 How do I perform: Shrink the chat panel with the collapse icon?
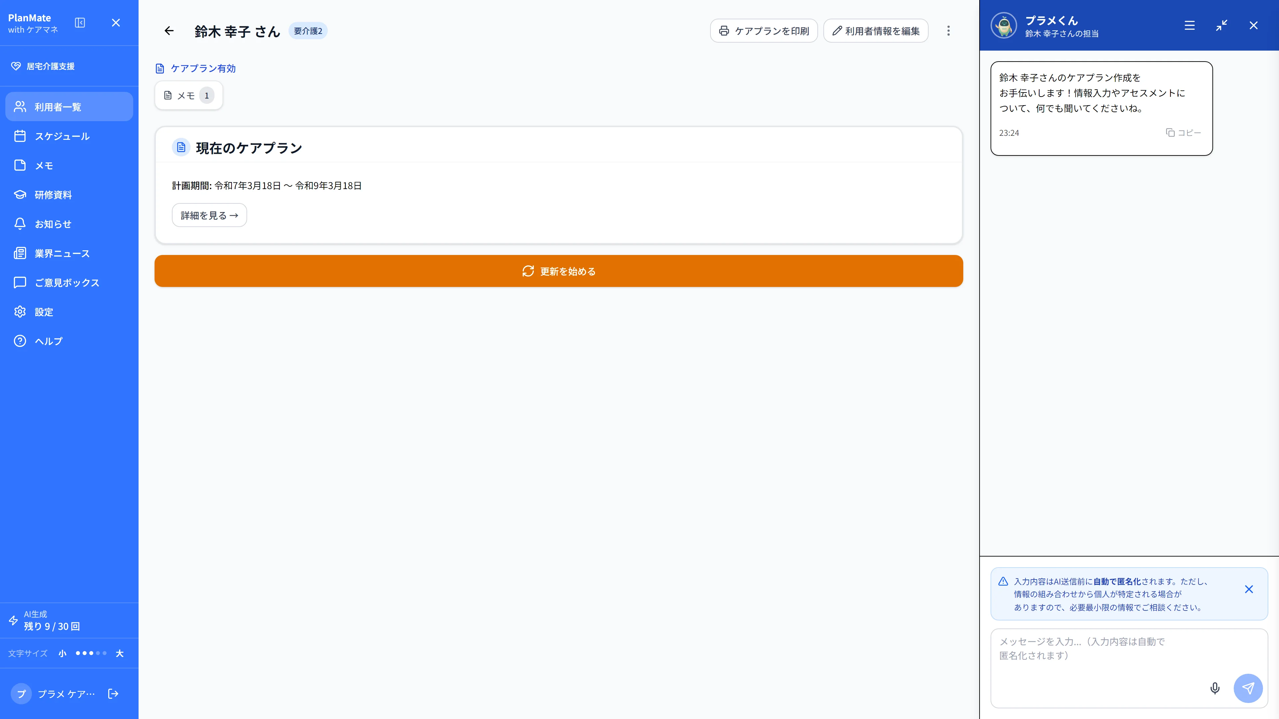1221,25
